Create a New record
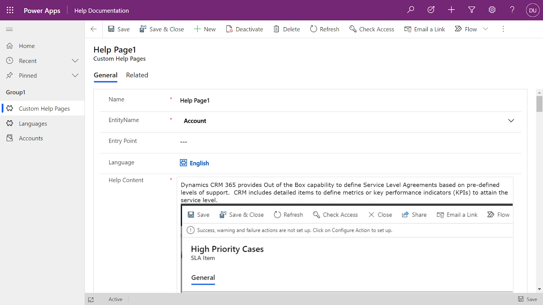 pyautogui.click(x=205, y=29)
